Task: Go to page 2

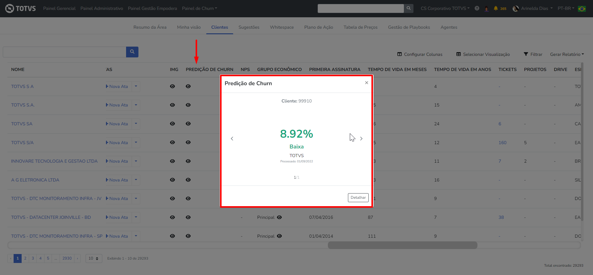Action: point(25,258)
